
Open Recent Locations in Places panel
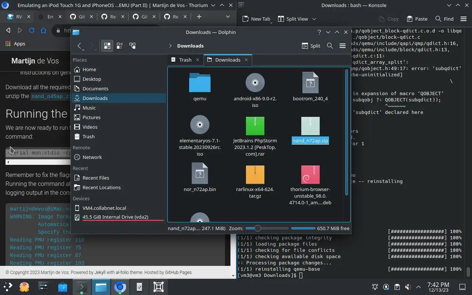(119, 187)
